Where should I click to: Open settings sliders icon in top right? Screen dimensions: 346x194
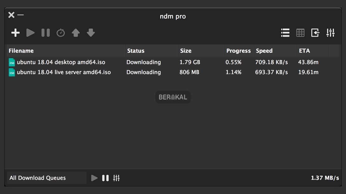[x=331, y=33]
